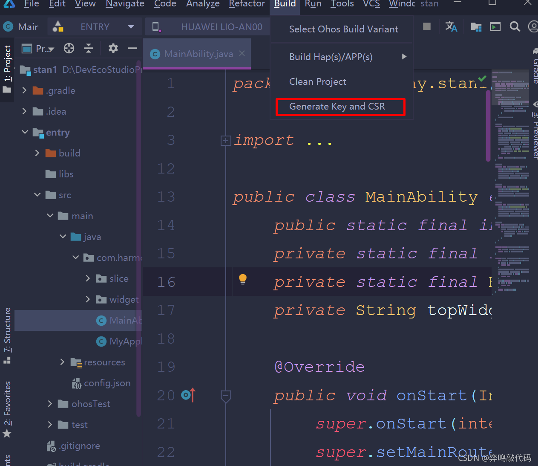Hide the Project panel with minus icon

[132, 48]
